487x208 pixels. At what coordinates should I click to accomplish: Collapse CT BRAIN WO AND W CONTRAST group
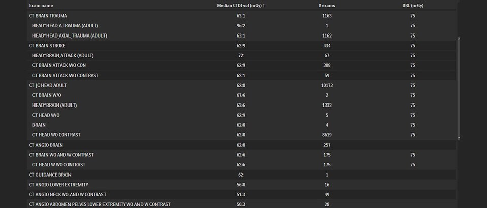coord(241,155)
